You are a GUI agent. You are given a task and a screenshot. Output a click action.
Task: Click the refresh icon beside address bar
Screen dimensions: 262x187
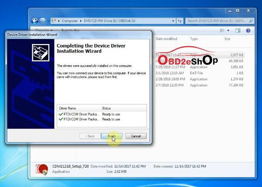point(180,21)
